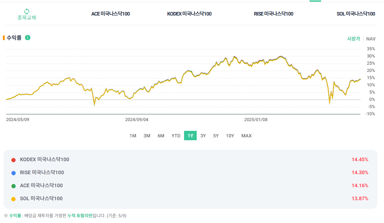Set chart period to 3Y
The image size is (384, 223).
tap(203, 136)
